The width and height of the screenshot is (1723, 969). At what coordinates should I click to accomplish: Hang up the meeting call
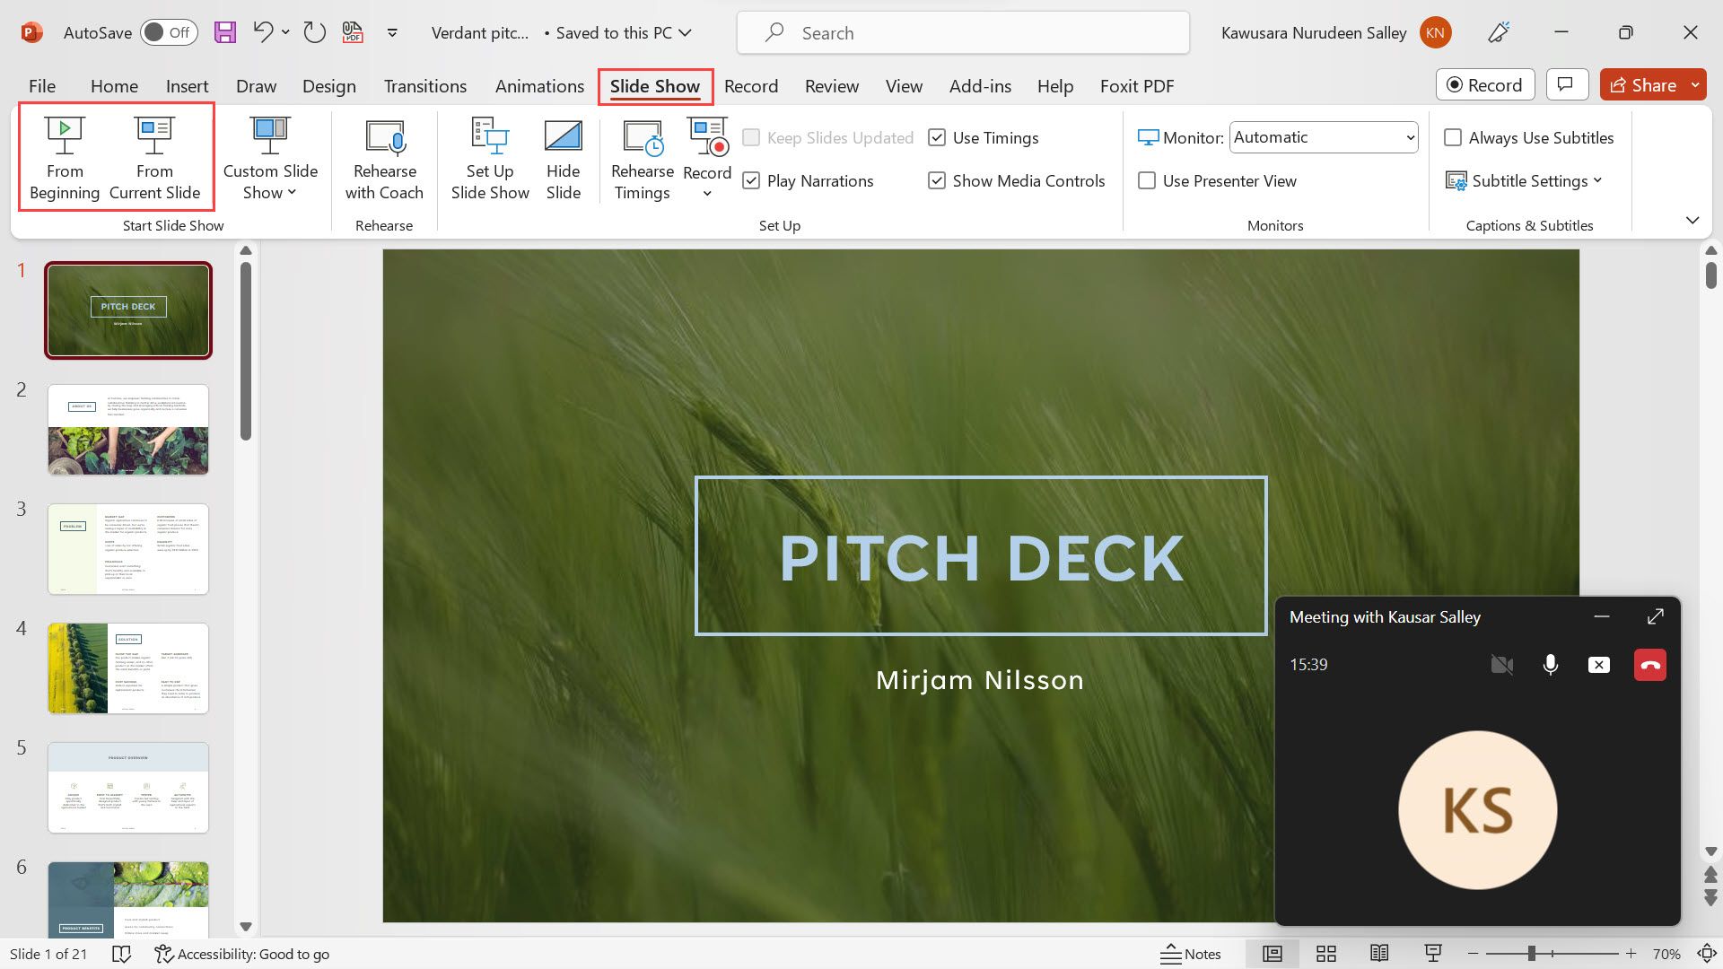tap(1649, 665)
